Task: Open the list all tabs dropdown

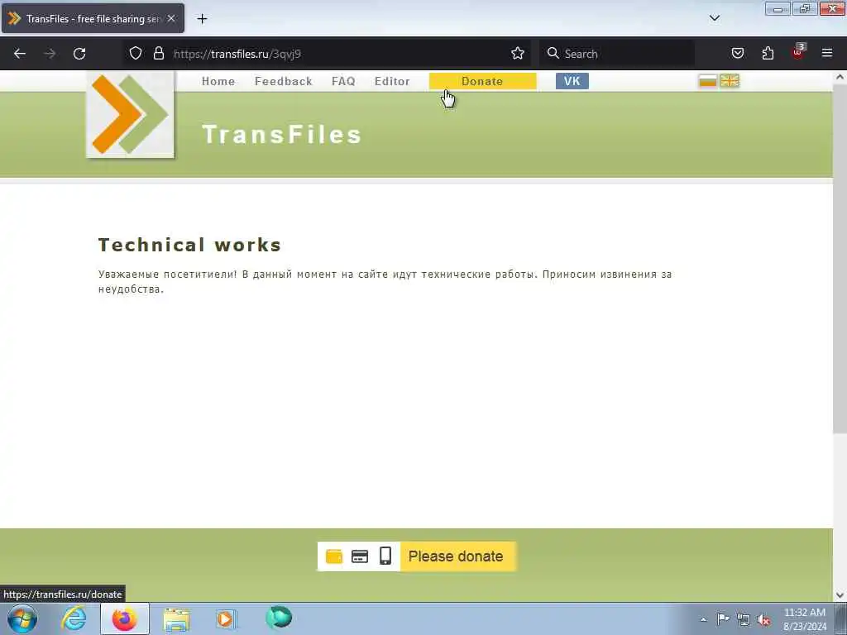Action: pyautogui.click(x=714, y=18)
